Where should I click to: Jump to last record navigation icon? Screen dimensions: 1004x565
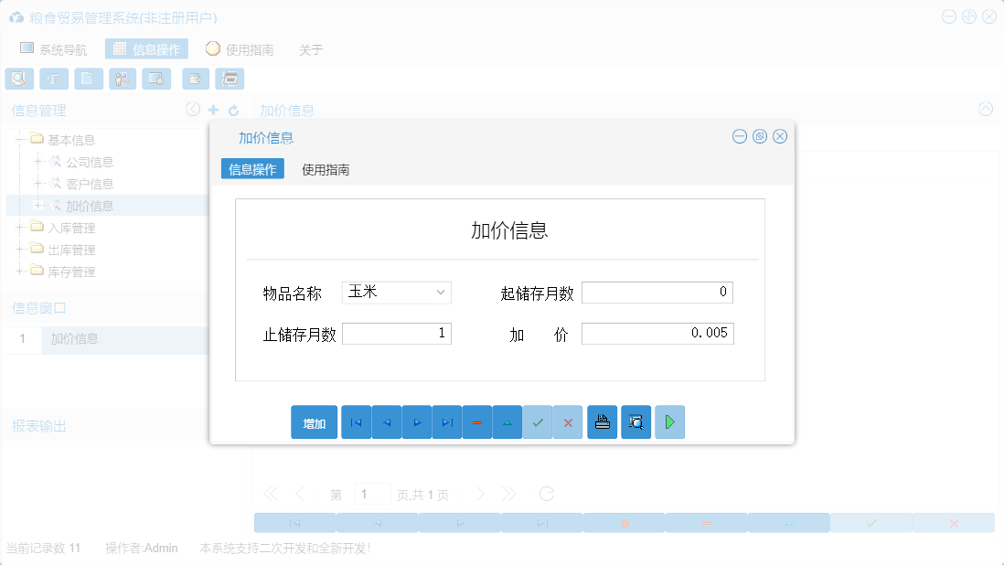(447, 421)
